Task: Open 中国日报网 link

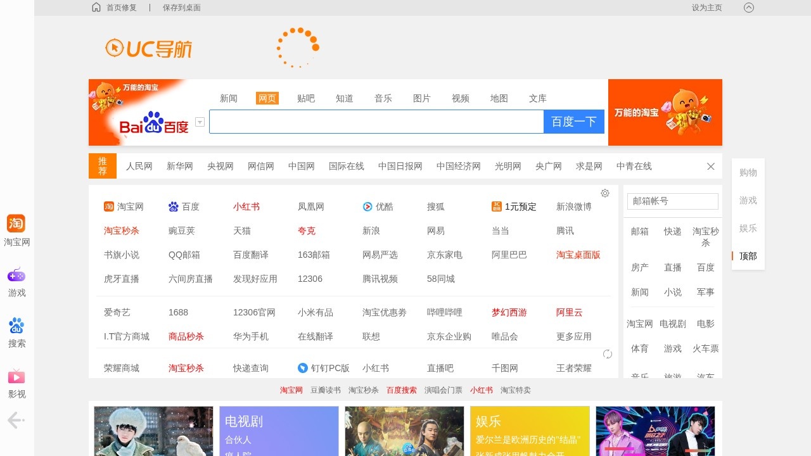Action: point(400,167)
